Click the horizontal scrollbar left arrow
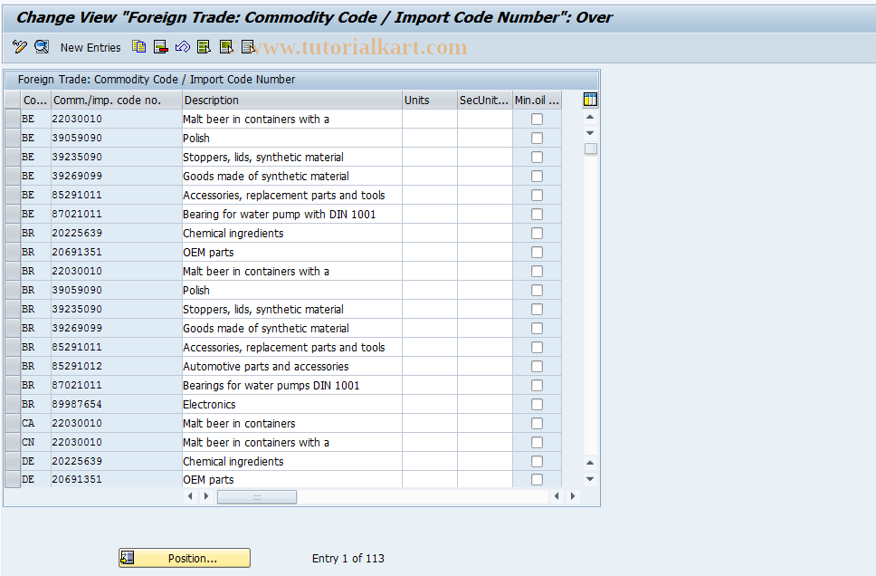The image size is (876, 576). pyautogui.click(x=190, y=496)
